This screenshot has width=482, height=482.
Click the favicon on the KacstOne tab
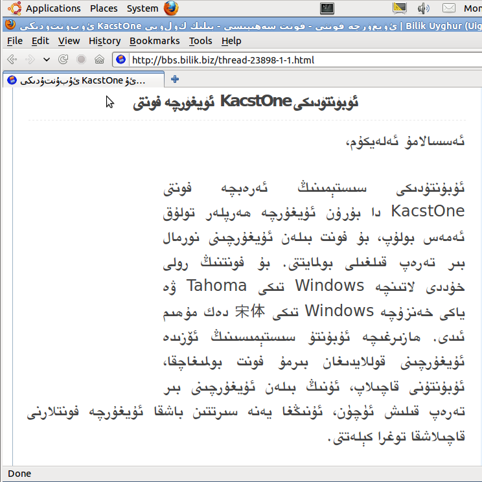(x=12, y=80)
